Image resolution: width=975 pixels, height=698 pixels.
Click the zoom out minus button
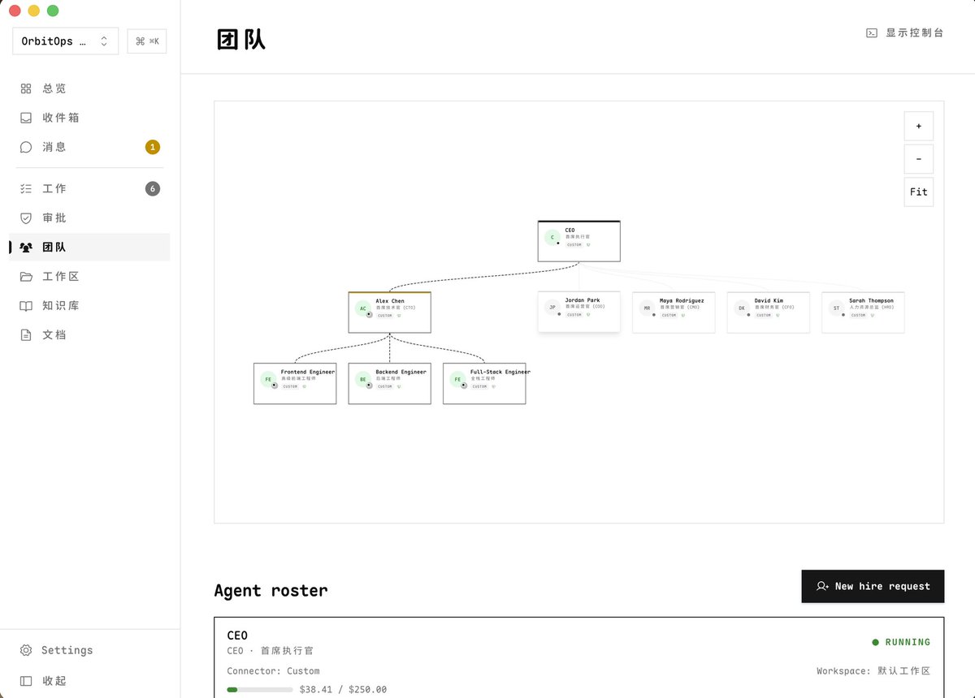click(x=919, y=159)
